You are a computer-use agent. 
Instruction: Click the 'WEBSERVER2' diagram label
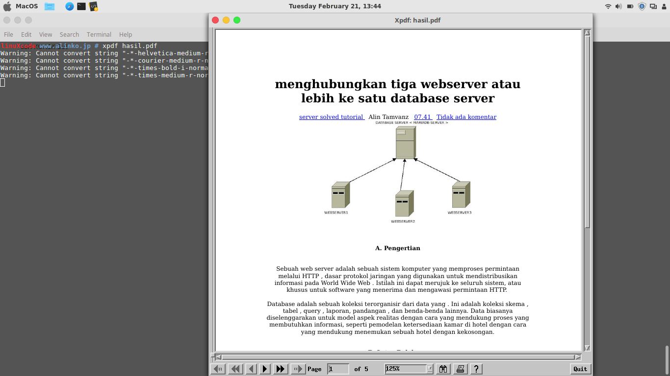click(403, 222)
